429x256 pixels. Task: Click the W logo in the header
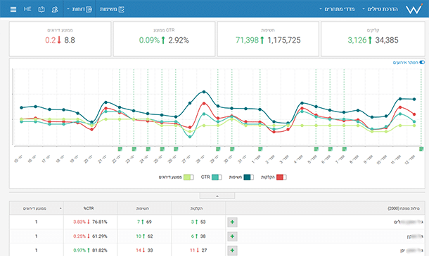(414, 9)
